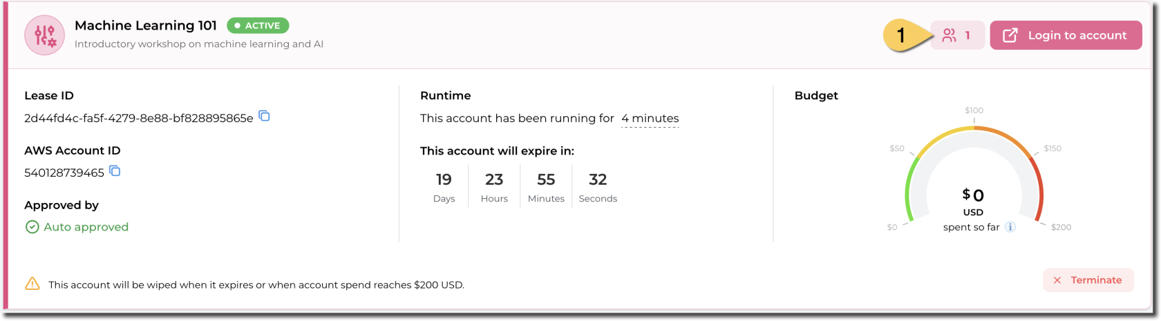Click the budget spent info icon

click(x=1010, y=227)
